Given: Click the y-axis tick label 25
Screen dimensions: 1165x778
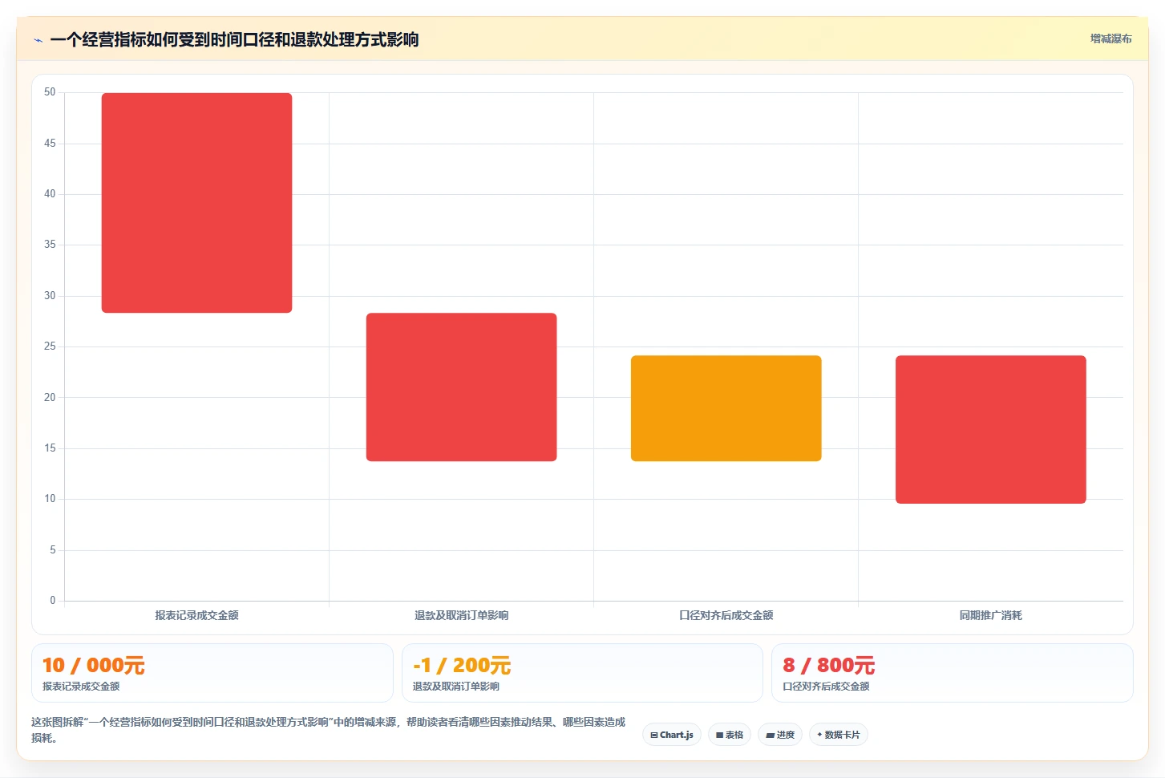Looking at the screenshot, I should [50, 346].
